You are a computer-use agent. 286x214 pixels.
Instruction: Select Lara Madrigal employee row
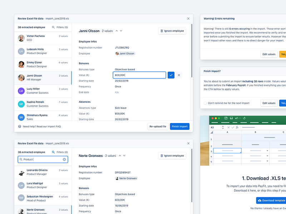pos(43,185)
